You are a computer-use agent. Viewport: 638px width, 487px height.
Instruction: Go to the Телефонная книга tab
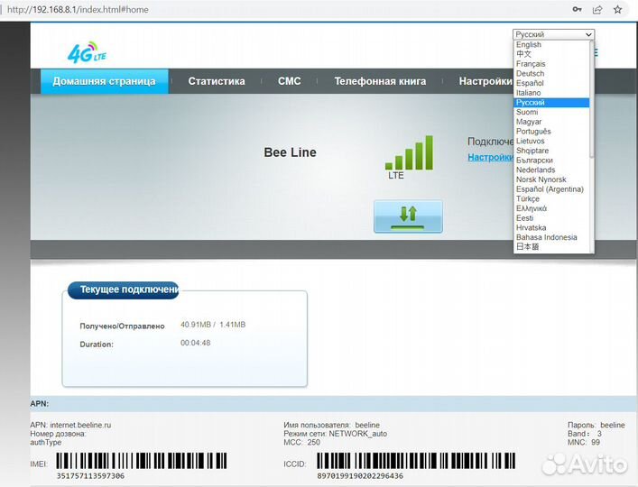click(x=380, y=81)
